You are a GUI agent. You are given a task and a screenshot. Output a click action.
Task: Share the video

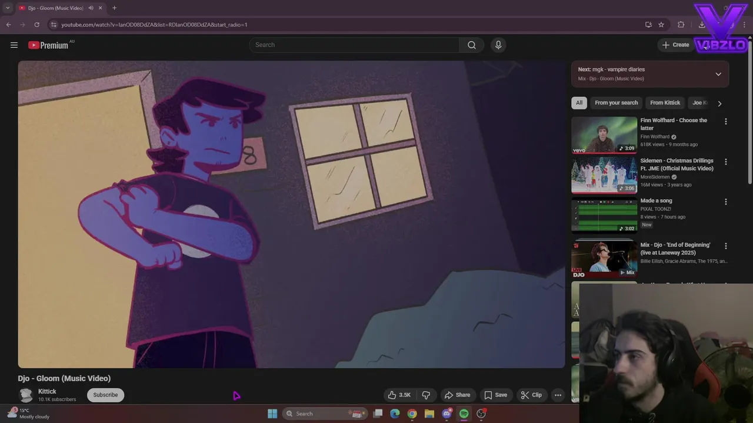(x=457, y=395)
